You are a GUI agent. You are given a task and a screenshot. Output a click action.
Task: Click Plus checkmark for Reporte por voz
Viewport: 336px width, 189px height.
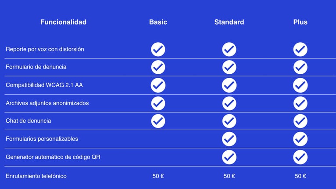click(300, 49)
